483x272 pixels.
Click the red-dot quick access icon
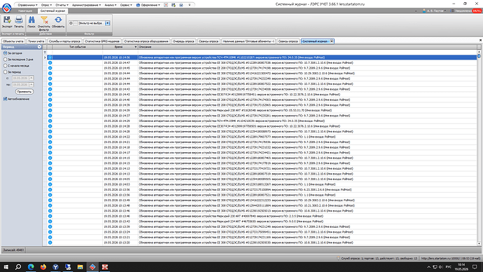click(166, 5)
